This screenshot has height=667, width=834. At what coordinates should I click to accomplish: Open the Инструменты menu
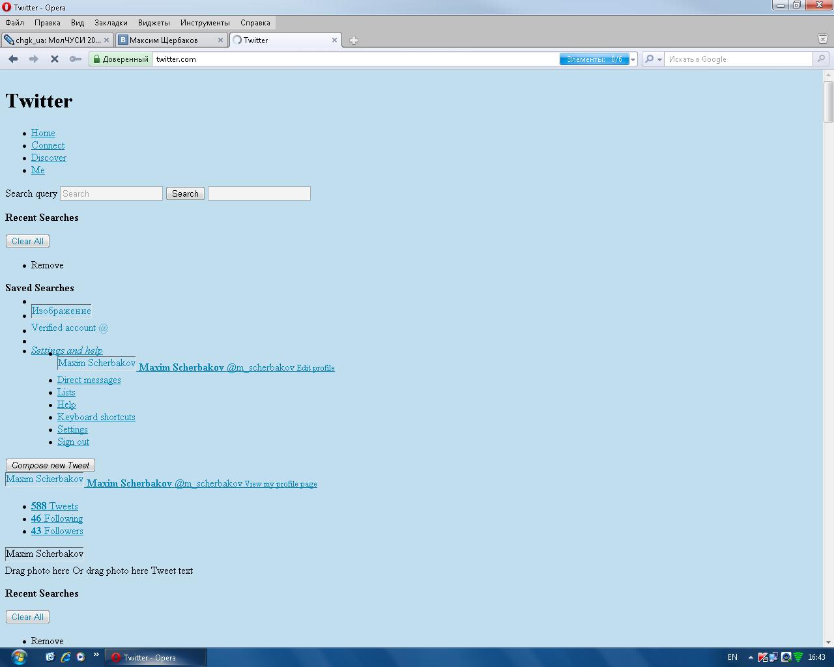[x=205, y=23]
